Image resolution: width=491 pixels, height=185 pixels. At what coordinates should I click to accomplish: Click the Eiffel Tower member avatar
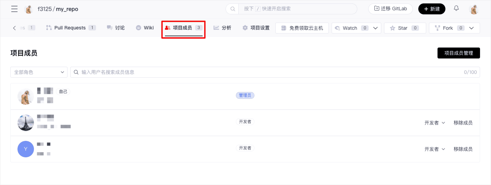(26, 123)
